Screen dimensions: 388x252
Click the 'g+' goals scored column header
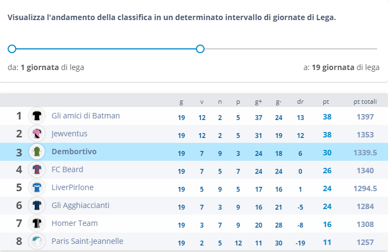tap(258, 102)
